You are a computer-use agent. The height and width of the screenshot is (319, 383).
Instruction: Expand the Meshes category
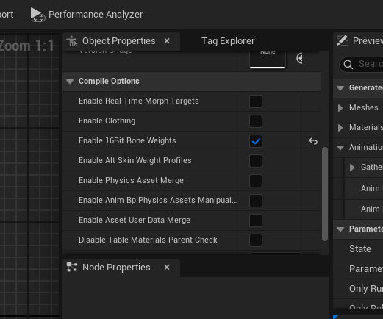click(340, 108)
